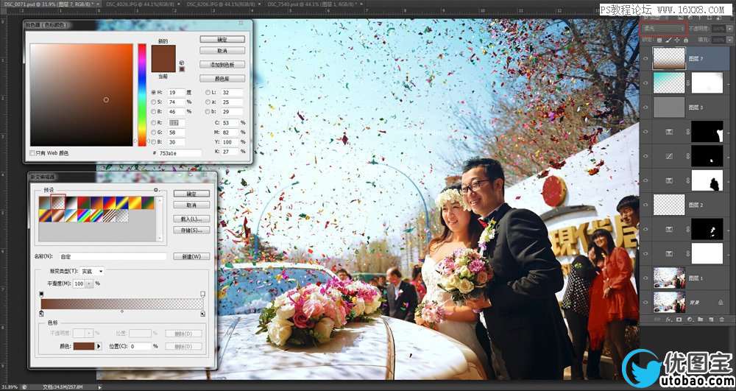Click the 颜色 color stop swatch
Image resolution: width=736 pixels, height=391 pixels.
84,346
